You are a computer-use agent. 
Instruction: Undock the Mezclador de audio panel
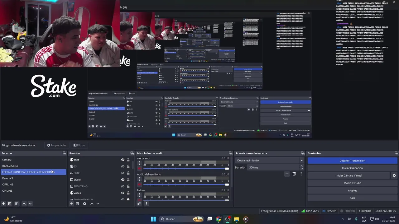tap(231, 153)
